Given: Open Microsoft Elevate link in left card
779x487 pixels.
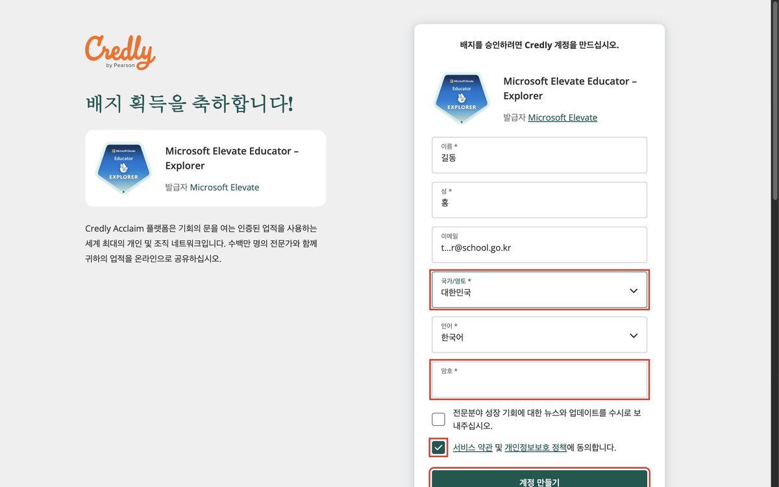Looking at the screenshot, I should coord(225,187).
